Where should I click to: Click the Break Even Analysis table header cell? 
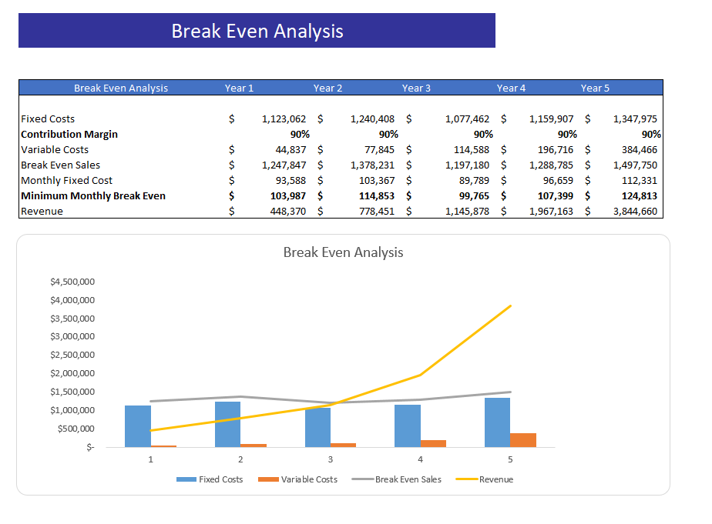tap(121, 88)
